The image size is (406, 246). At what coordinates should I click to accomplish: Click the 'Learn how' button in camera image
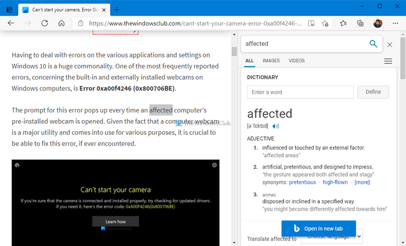click(115, 222)
